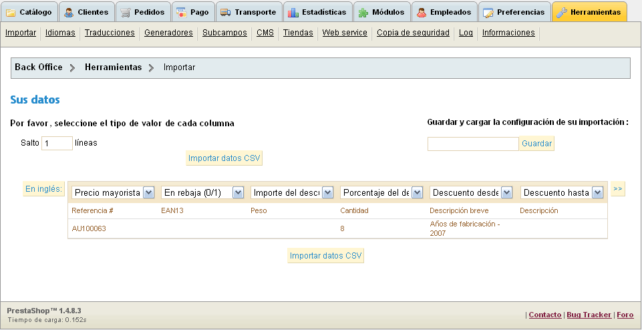This screenshot has height=330, width=642.
Task: Open the Módulos tab
Action: [x=381, y=12]
